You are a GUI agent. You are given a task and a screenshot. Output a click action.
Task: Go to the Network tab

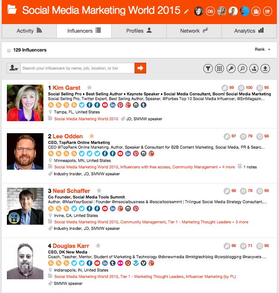pyautogui.click(x=194, y=31)
